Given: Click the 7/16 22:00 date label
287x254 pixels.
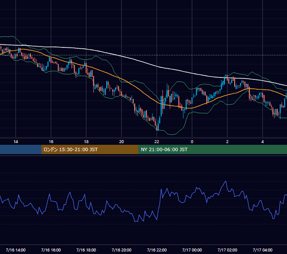Looking at the screenshot, I should coord(157,250).
